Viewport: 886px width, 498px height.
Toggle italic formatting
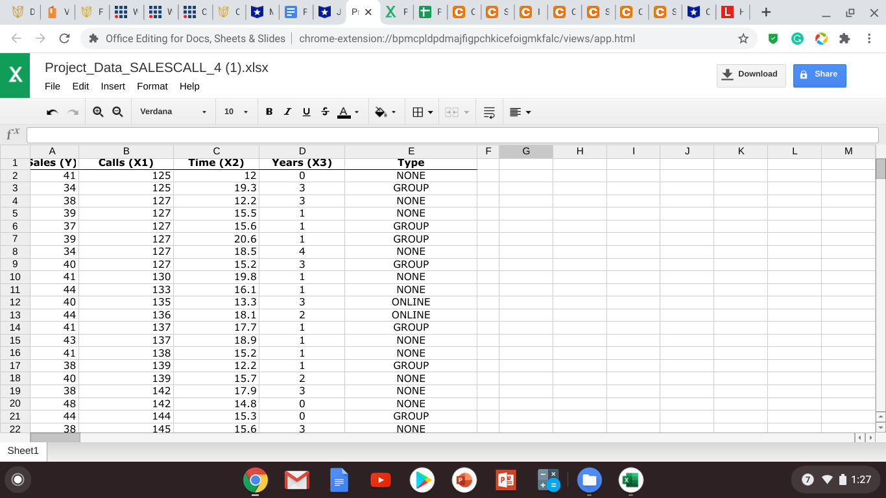(x=287, y=112)
